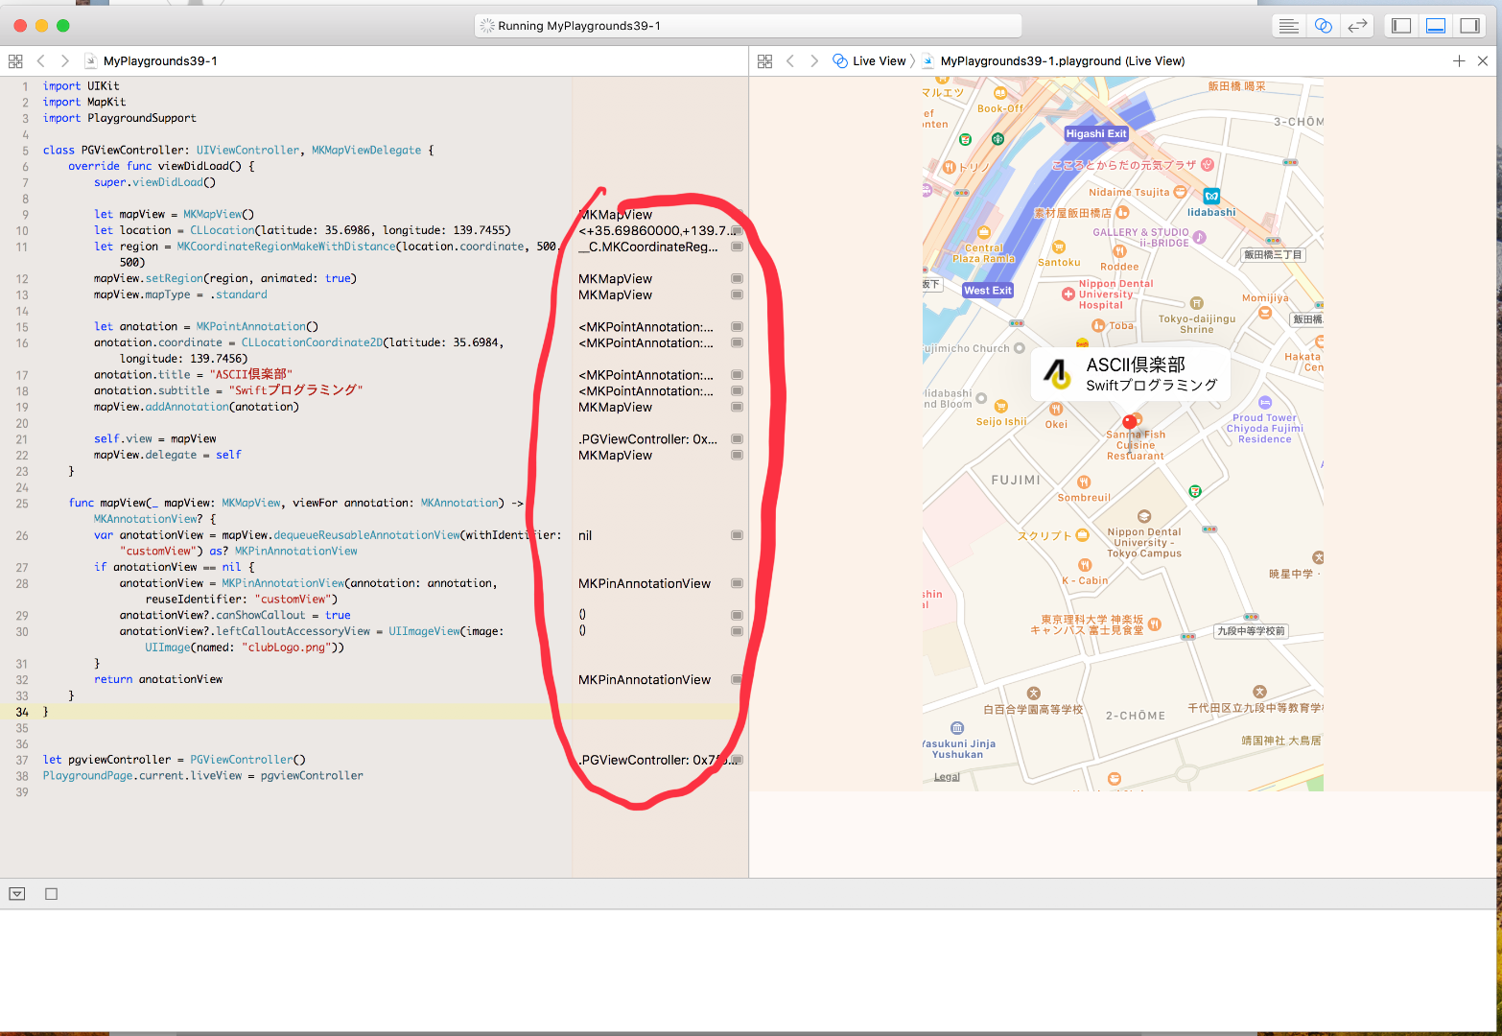Stop playground execution with the square button
The width and height of the screenshot is (1502, 1036).
tap(52, 894)
